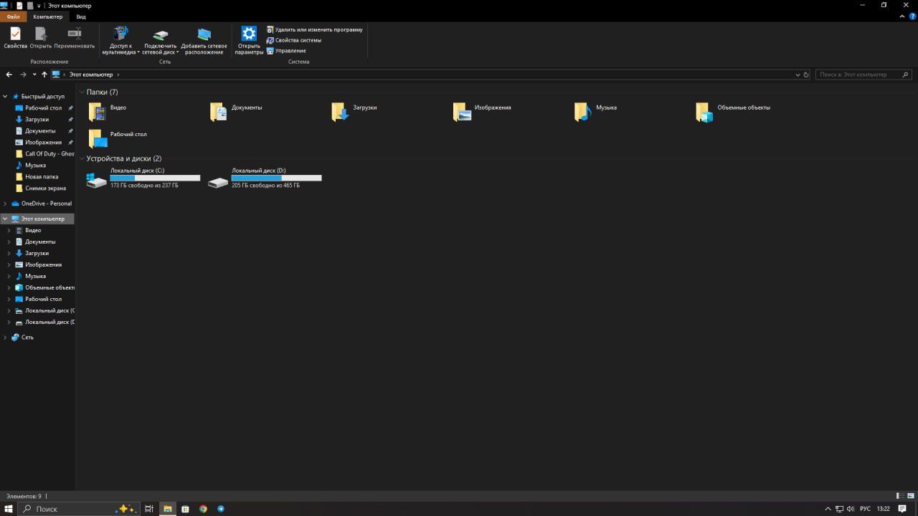Click "205 ГБ свободно из 465 ГБ" text
Viewport: 918px width, 516px height.
[265, 186]
